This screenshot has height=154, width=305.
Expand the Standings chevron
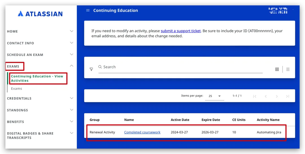71,110
